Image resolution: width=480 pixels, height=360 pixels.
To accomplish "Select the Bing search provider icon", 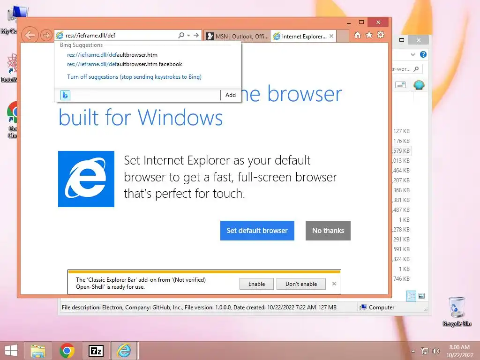I will tap(65, 95).
